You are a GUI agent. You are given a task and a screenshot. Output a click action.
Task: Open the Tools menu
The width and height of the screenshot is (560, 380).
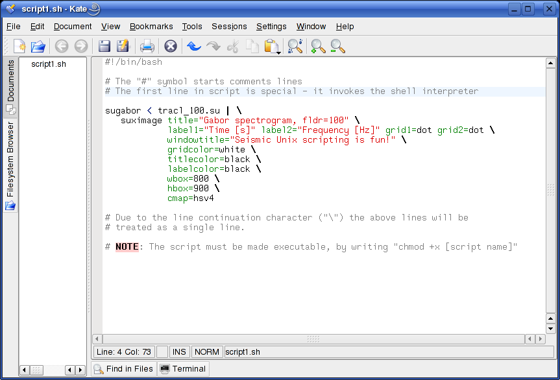click(192, 27)
